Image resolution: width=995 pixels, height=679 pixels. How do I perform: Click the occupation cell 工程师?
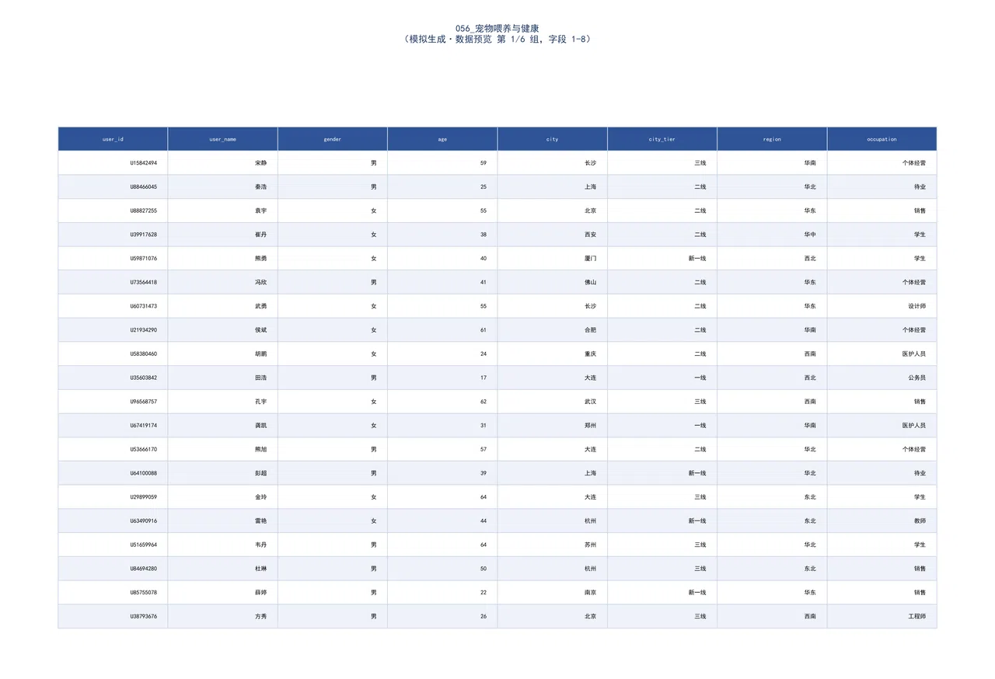click(x=882, y=616)
